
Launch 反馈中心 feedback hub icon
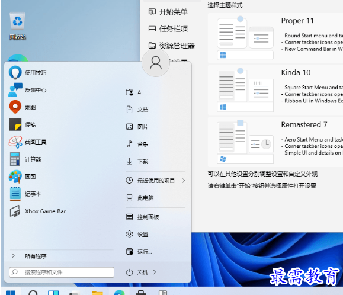coord(15,90)
